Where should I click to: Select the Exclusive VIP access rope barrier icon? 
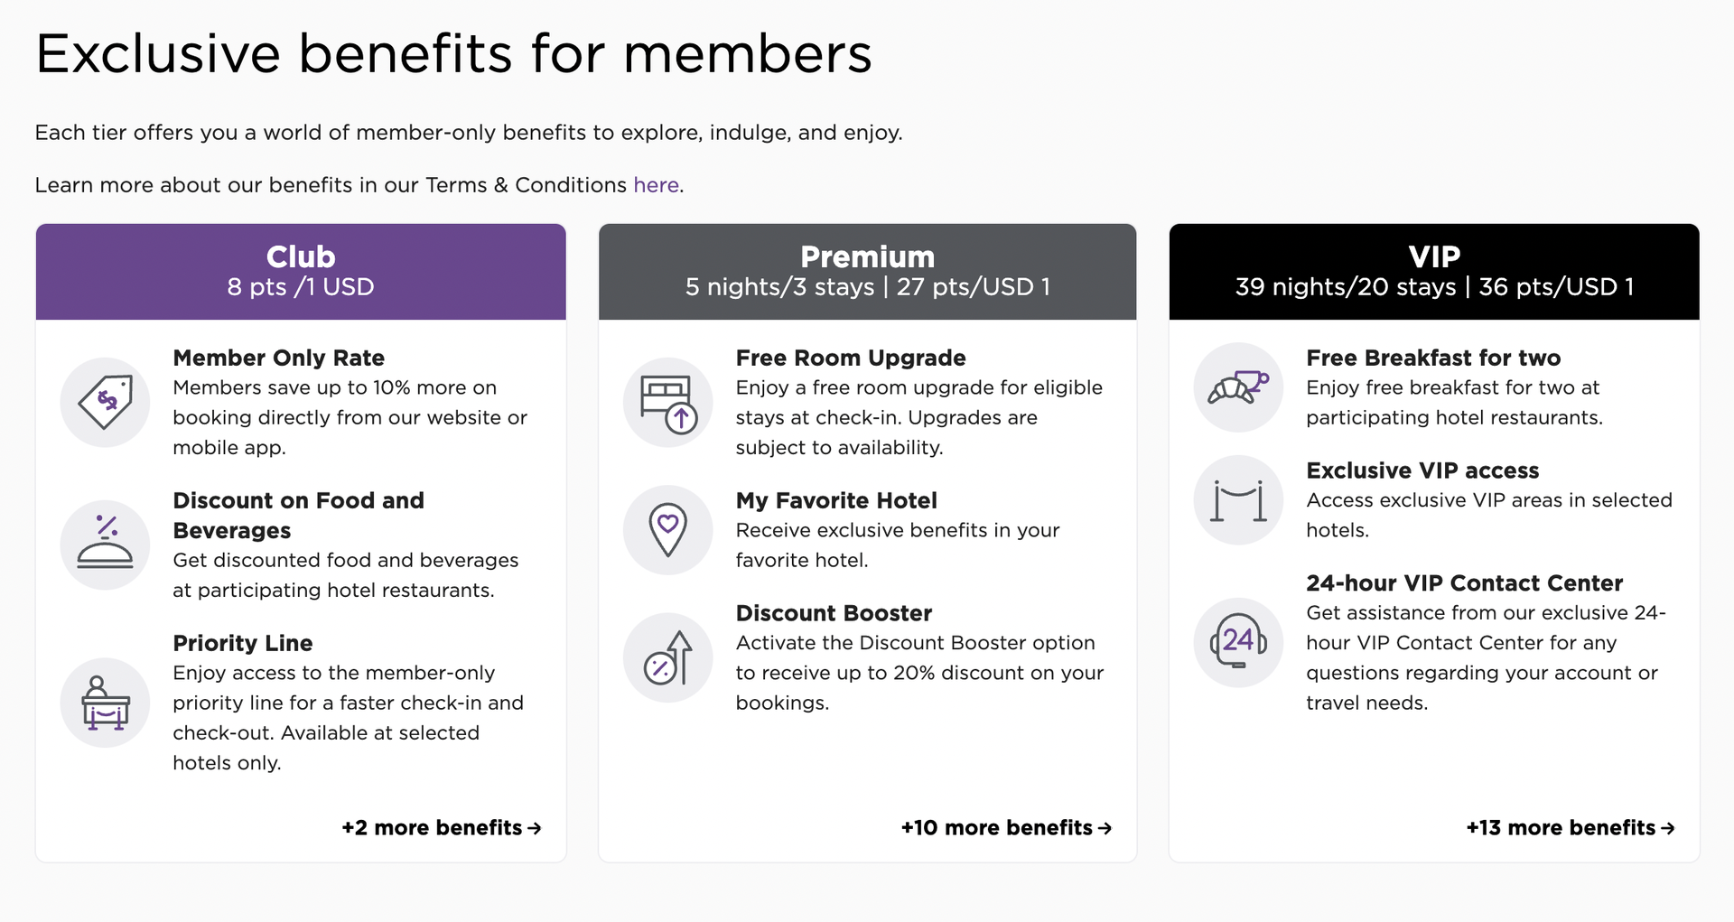point(1237,499)
